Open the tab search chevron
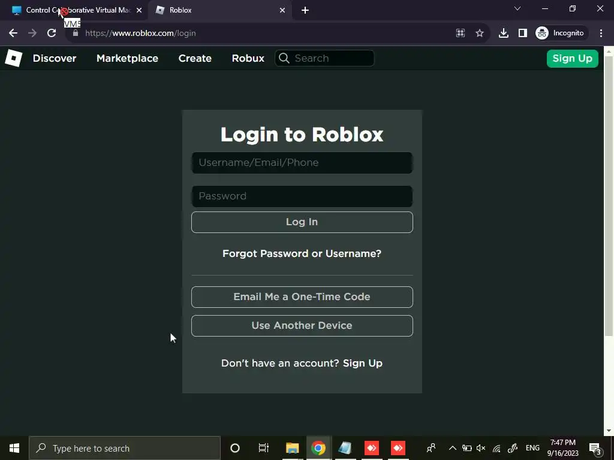Image resolution: width=614 pixels, height=460 pixels. pos(517,8)
